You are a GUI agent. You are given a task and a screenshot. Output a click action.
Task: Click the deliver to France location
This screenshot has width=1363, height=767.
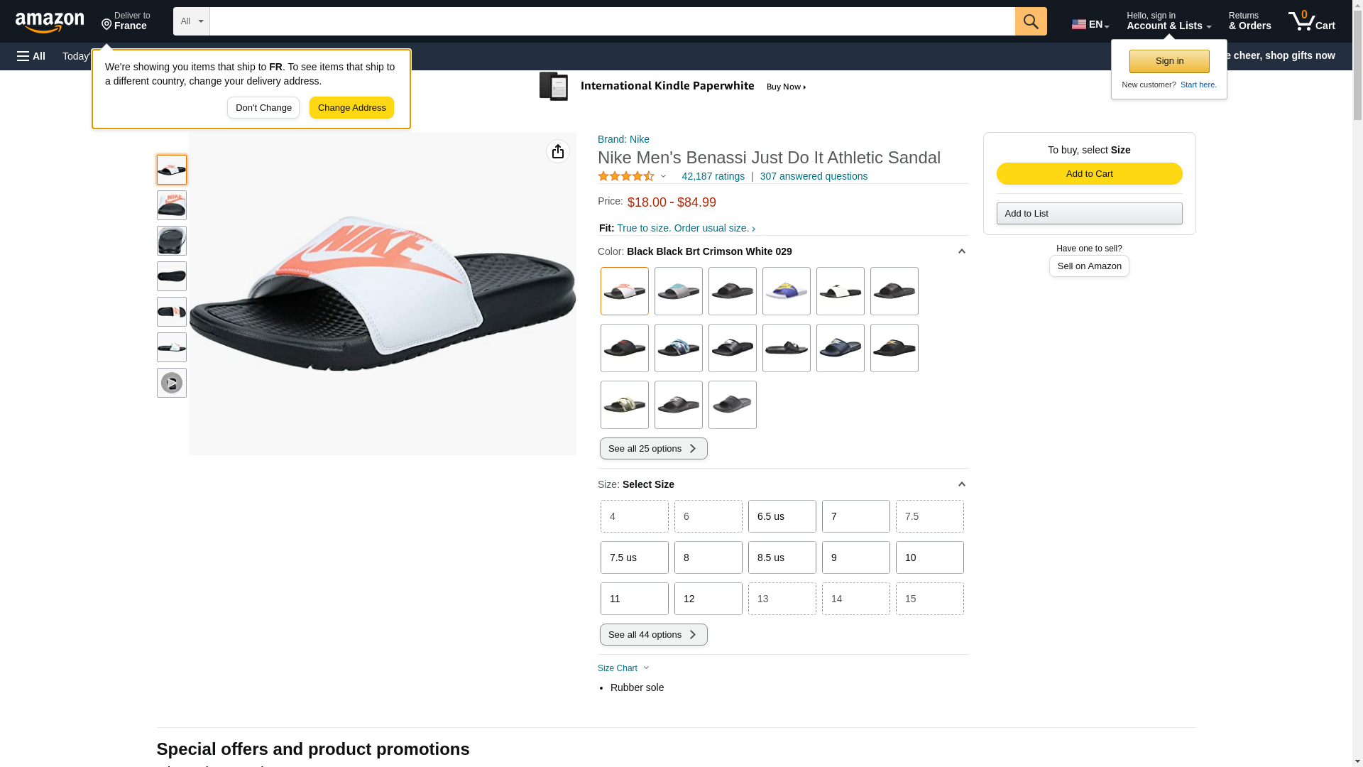coord(126,21)
